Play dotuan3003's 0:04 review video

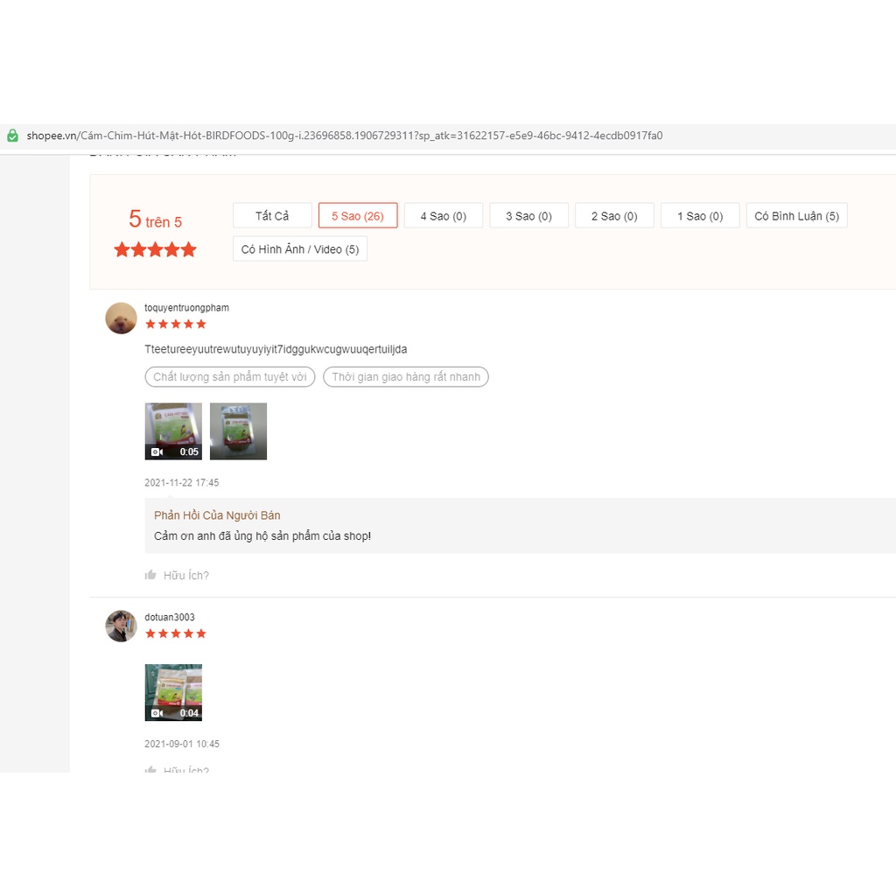(173, 692)
